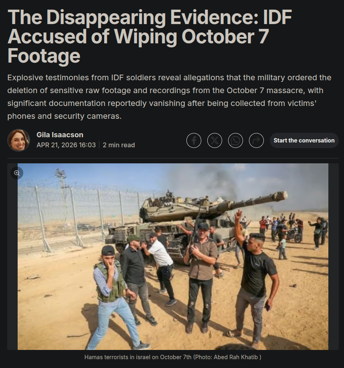344x368 pixels.
Task: Click the '2 min read' label
Action: pyautogui.click(x=119, y=145)
